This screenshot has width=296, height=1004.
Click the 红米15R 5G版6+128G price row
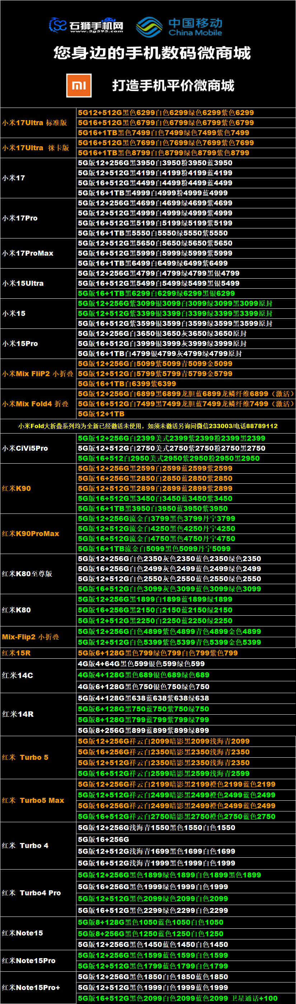[x=158, y=653]
